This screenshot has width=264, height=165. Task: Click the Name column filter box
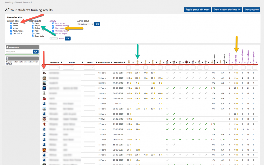68,68
